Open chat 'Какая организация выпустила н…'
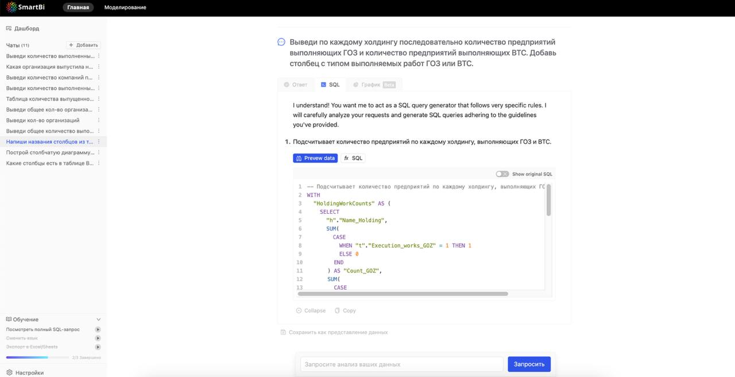Image resolution: width=735 pixels, height=377 pixels. click(x=49, y=67)
